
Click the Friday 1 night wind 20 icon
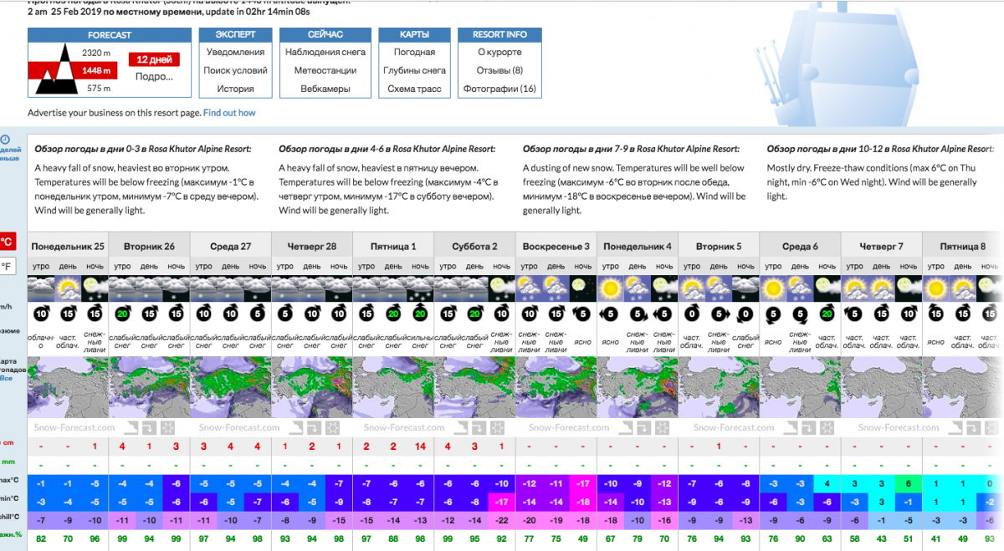421,314
